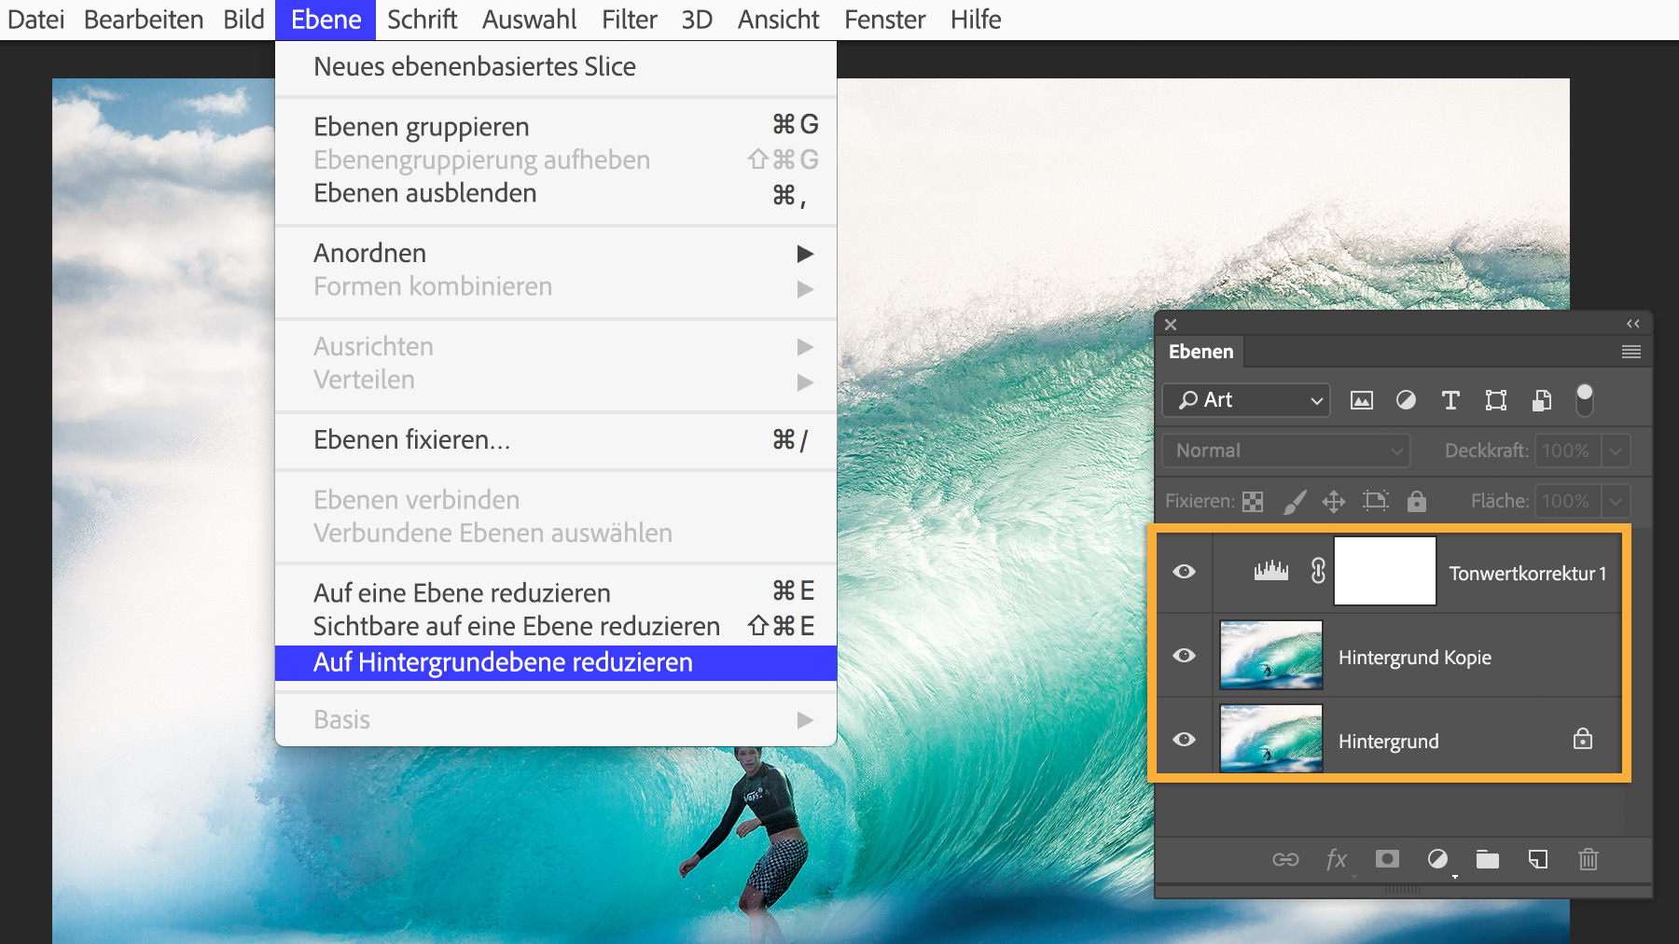
Task: Click lock image pixels brush icon
Action: coord(1295,502)
